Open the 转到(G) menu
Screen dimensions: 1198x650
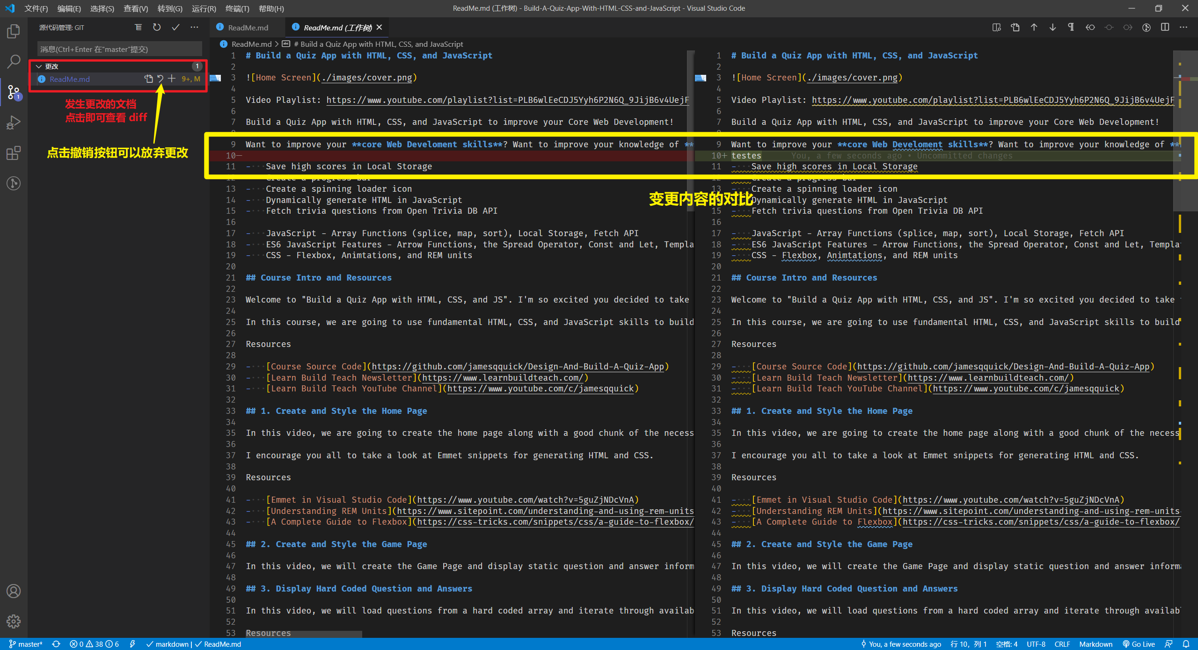click(x=170, y=8)
